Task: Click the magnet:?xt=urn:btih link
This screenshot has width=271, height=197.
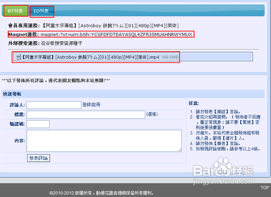Action: pos(117,34)
